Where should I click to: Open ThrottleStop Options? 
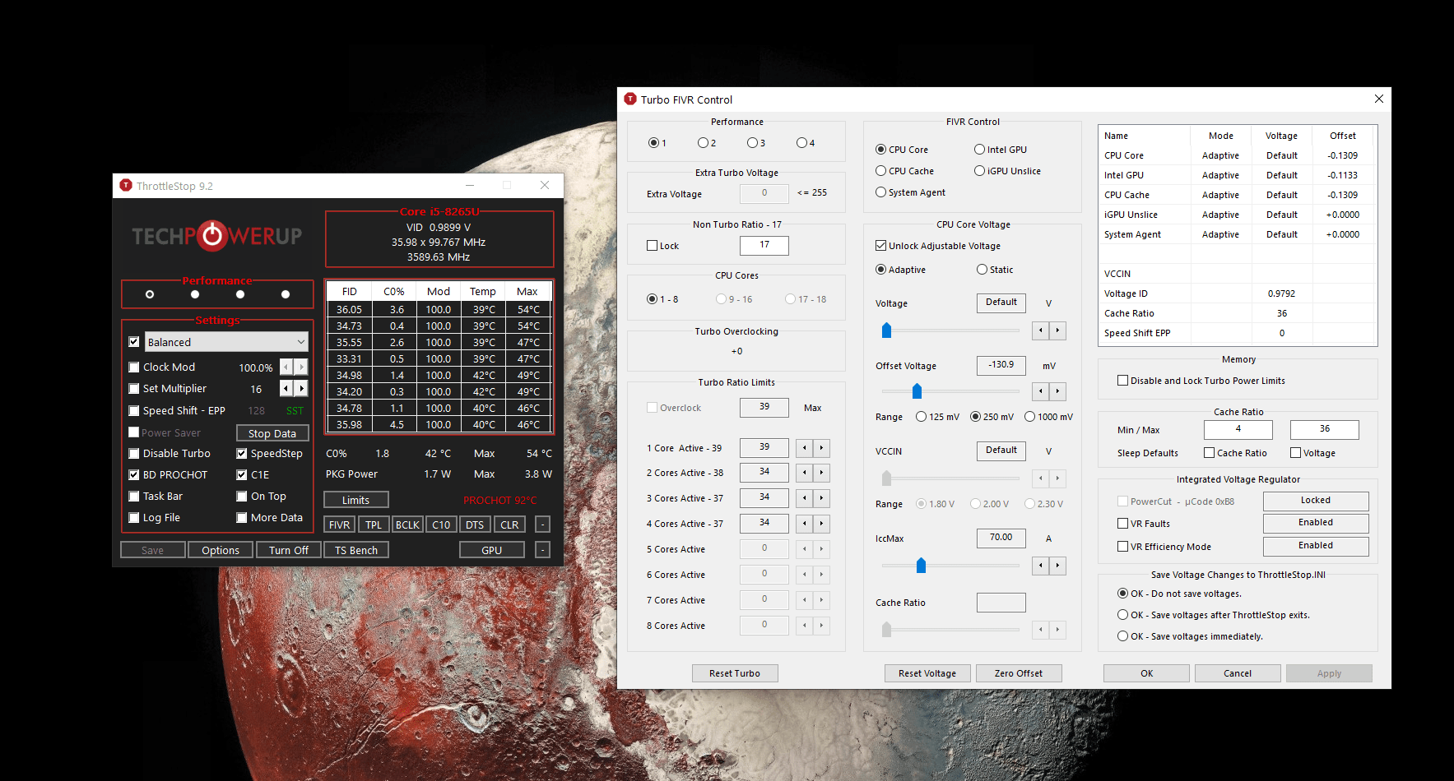click(x=221, y=550)
